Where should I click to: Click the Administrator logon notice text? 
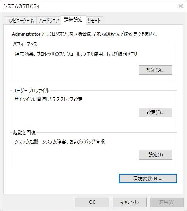pos(85,34)
